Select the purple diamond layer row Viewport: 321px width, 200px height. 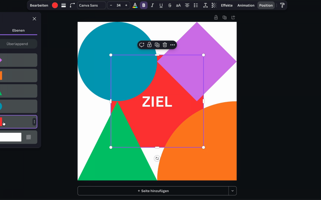click(18, 60)
